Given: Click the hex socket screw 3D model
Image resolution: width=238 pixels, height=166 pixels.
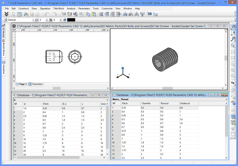Looking at the screenshot, I should click(x=165, y=59).
